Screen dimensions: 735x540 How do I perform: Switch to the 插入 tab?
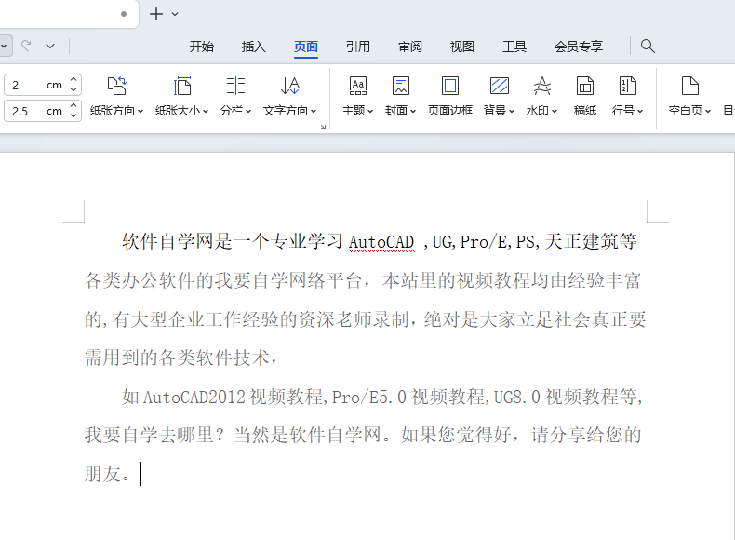254,47
